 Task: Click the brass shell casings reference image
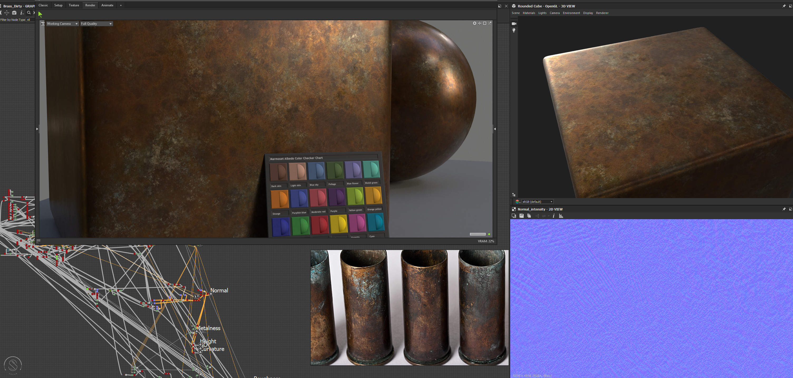pyautogui.click(x=410, y=308)
